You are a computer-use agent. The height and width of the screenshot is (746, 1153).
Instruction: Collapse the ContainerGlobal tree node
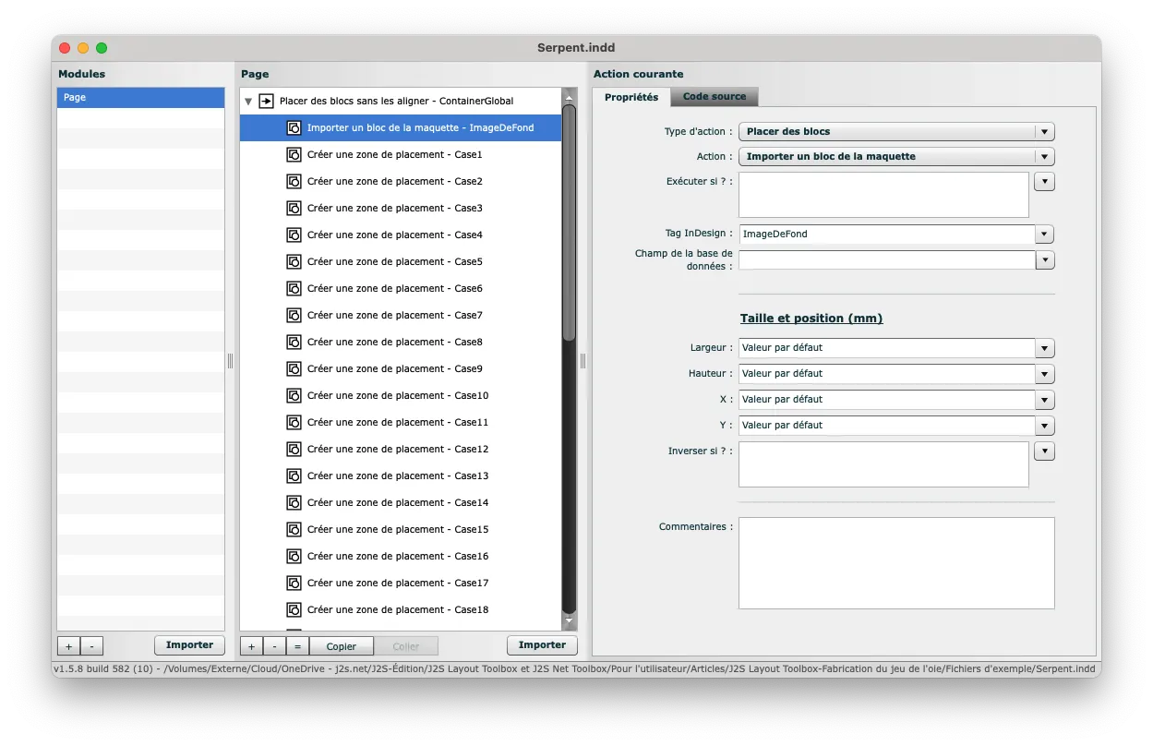(248, 101)
